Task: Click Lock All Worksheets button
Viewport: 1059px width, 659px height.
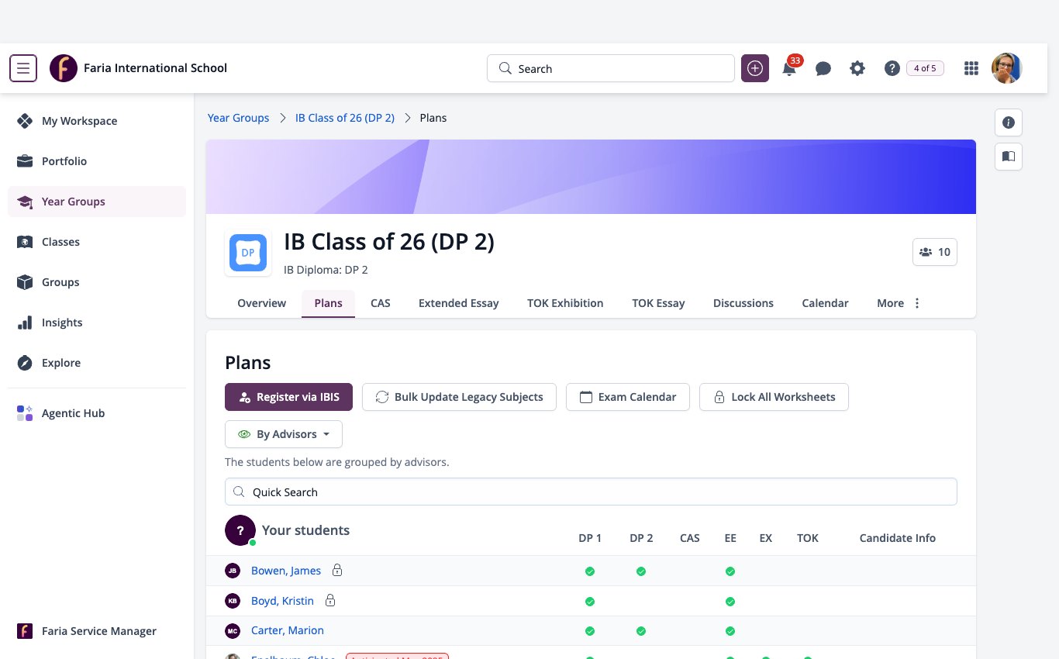Action: point(774,397)
